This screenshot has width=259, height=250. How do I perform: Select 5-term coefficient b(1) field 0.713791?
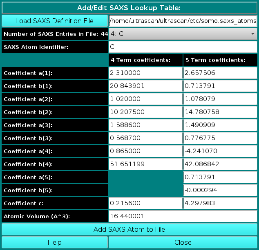point(220,86)
